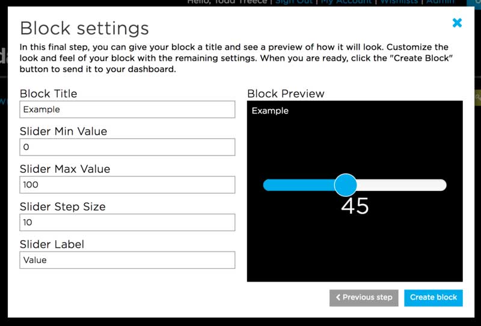
Task: Open the Wishlists link
Action: coord(398,2)
